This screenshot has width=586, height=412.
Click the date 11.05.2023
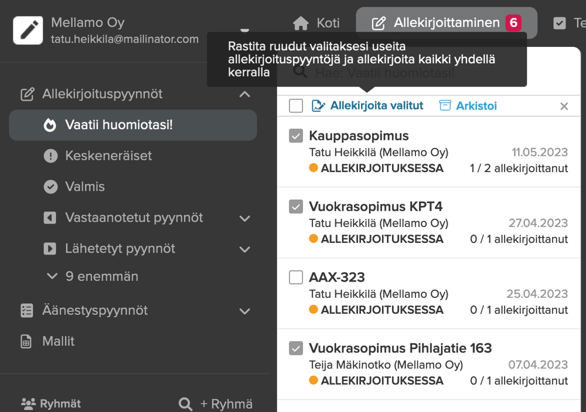pyautogui.click(x=540, y=152)
